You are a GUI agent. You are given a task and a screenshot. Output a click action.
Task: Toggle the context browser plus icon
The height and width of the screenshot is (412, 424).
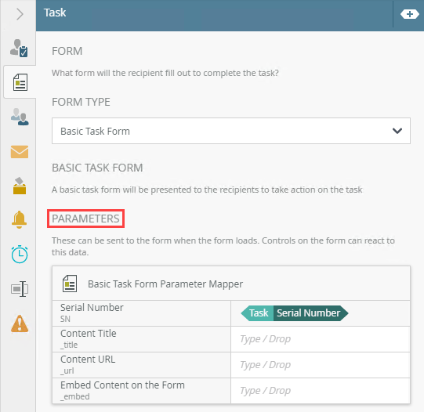point(410,14)
